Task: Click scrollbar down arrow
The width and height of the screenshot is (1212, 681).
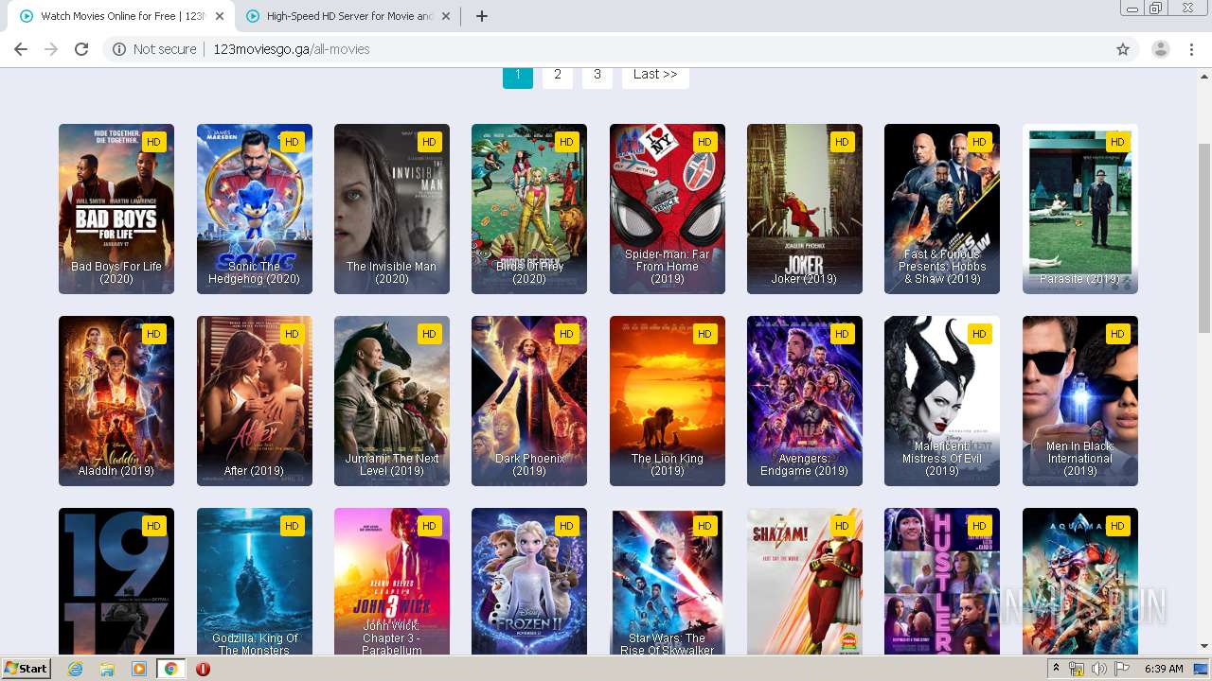Action: point(1204,647)
